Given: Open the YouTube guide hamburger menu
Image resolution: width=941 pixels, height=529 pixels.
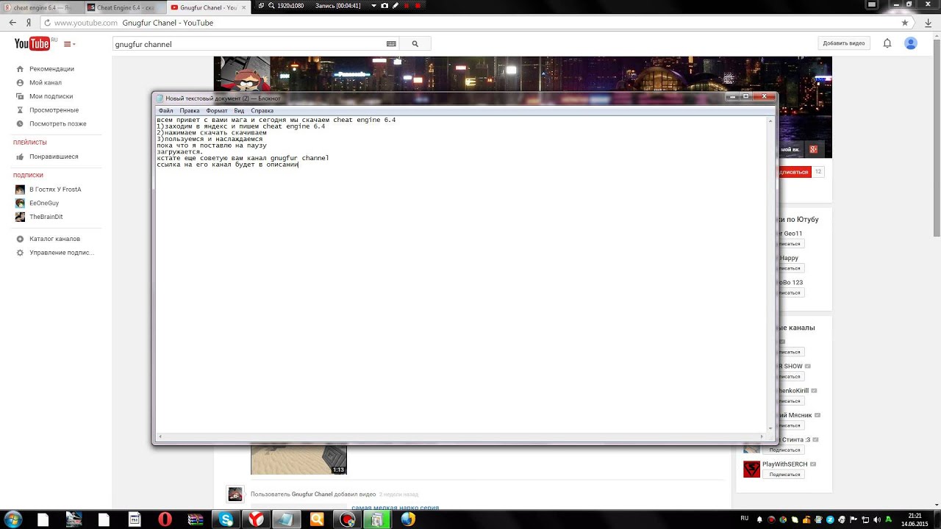Looking at the screenshot, I should pyautogui.click(x=68, y=44).
